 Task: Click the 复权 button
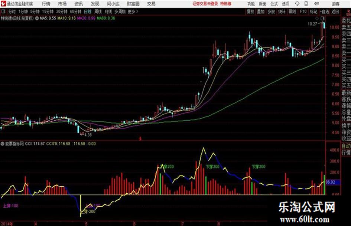click(x=250, y=12)
